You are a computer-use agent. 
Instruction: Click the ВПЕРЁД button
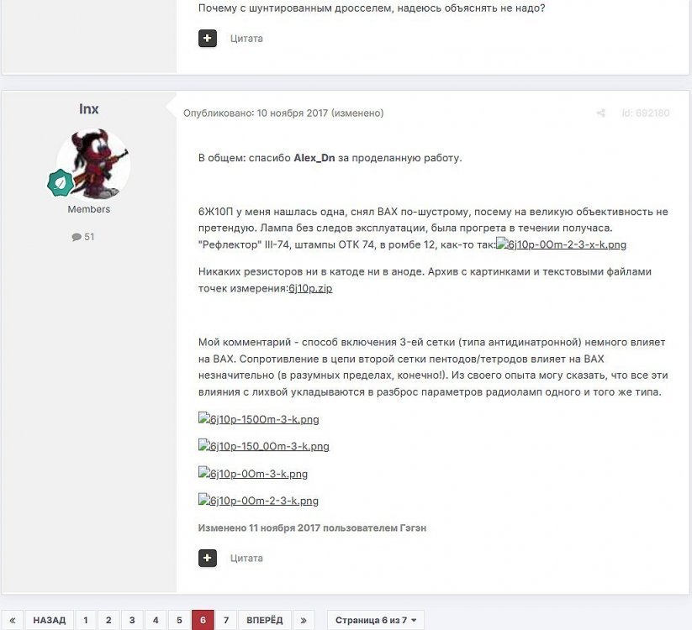point(264,620)
